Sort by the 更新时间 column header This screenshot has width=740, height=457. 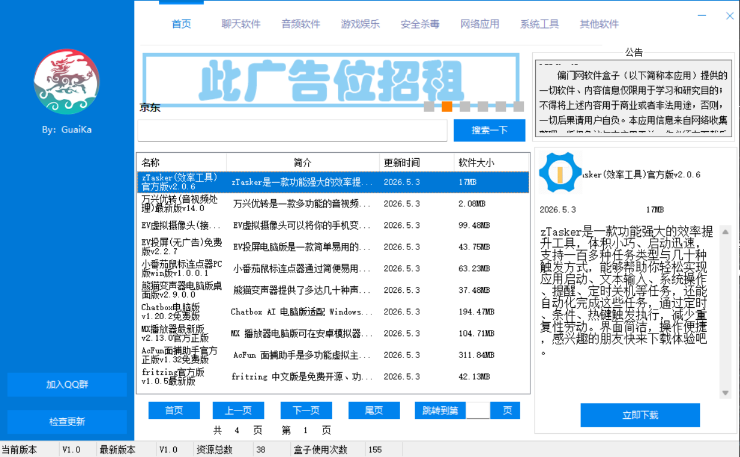pos(416,162)
